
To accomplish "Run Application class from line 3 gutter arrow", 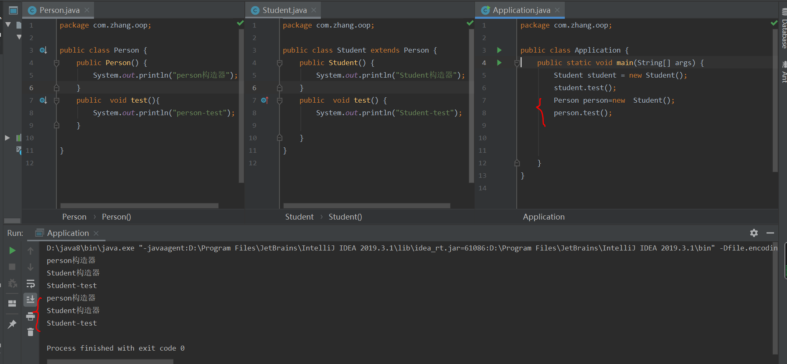I will click(x=499, y=50).
